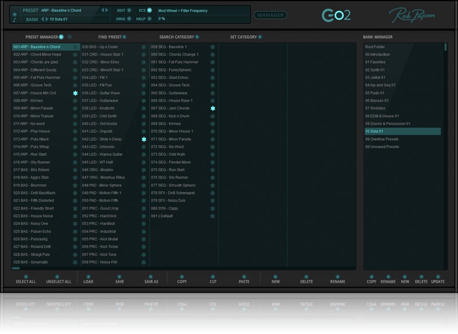Viewport: 458px width, 334px height.
Task: Open the Find Preset tab
Action: [x=109, y=37]
